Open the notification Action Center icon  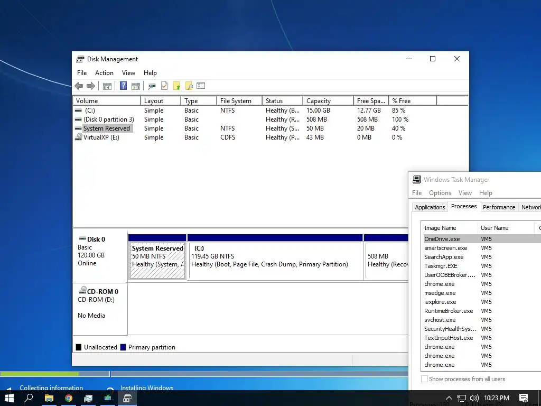524,398
